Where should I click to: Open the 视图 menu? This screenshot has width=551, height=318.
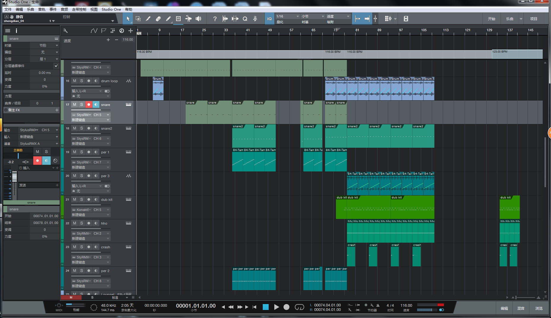[x=94, y=9]
